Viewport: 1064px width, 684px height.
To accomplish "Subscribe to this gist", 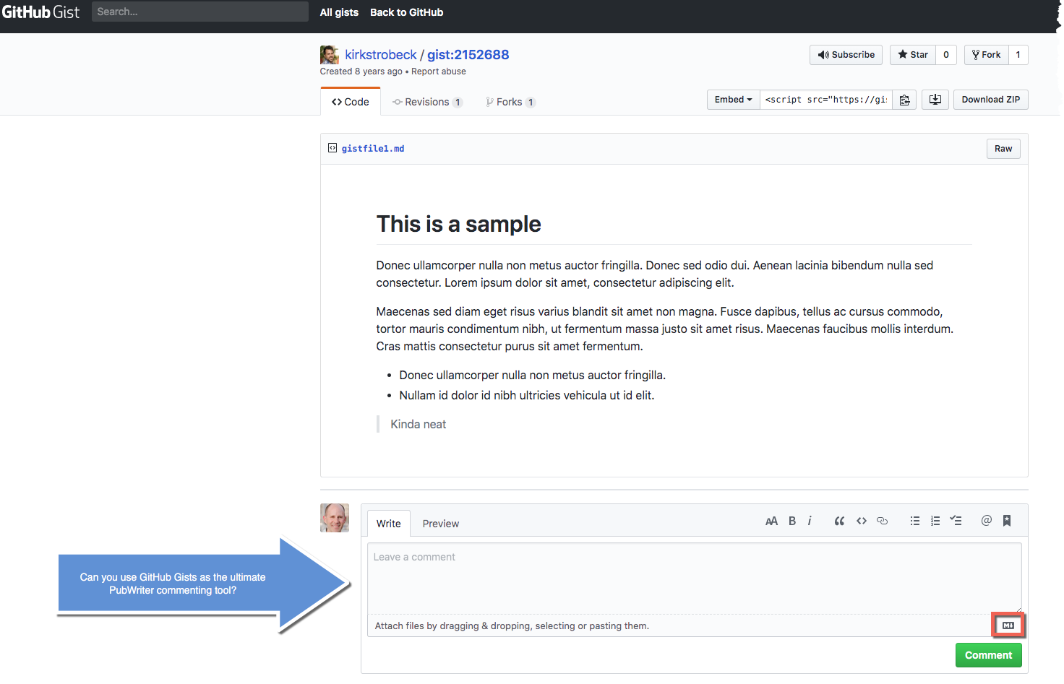I will coord(846,55).
